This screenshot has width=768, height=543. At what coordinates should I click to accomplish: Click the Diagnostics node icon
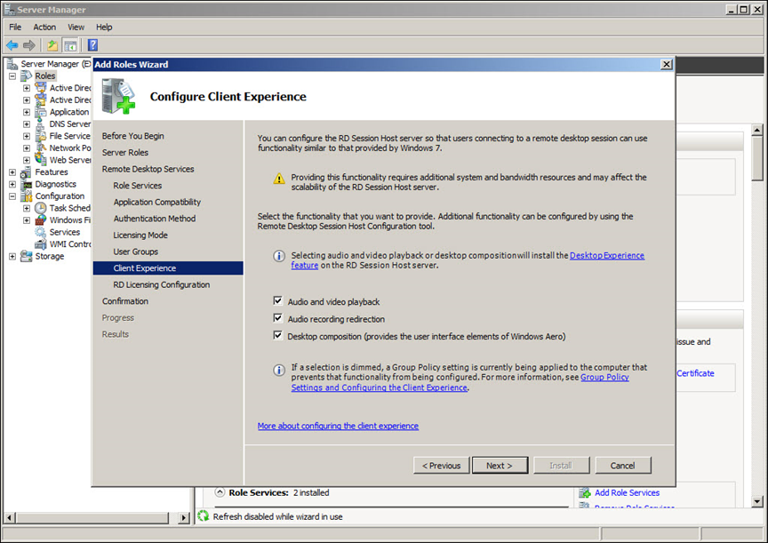27,184
